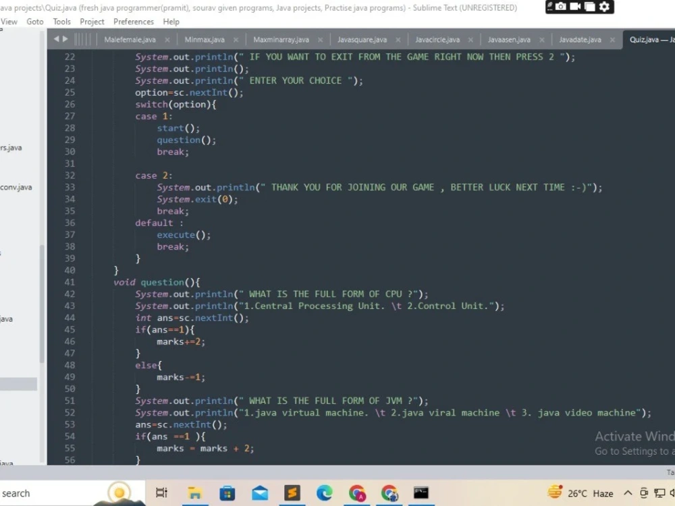Open the View menu
Image resolution: width=675 pixels, height=506 pixels.
[x=9, y=22]
